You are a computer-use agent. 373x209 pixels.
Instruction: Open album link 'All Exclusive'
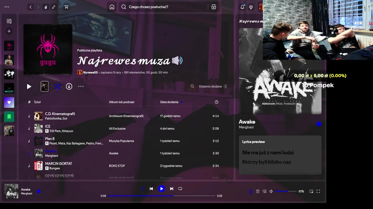coord(117,129)
